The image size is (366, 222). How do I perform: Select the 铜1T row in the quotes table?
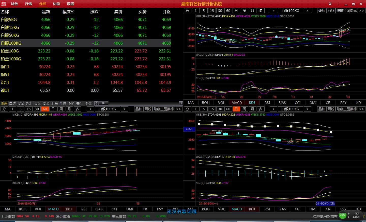pyautogui.click(x=5, y=67)
